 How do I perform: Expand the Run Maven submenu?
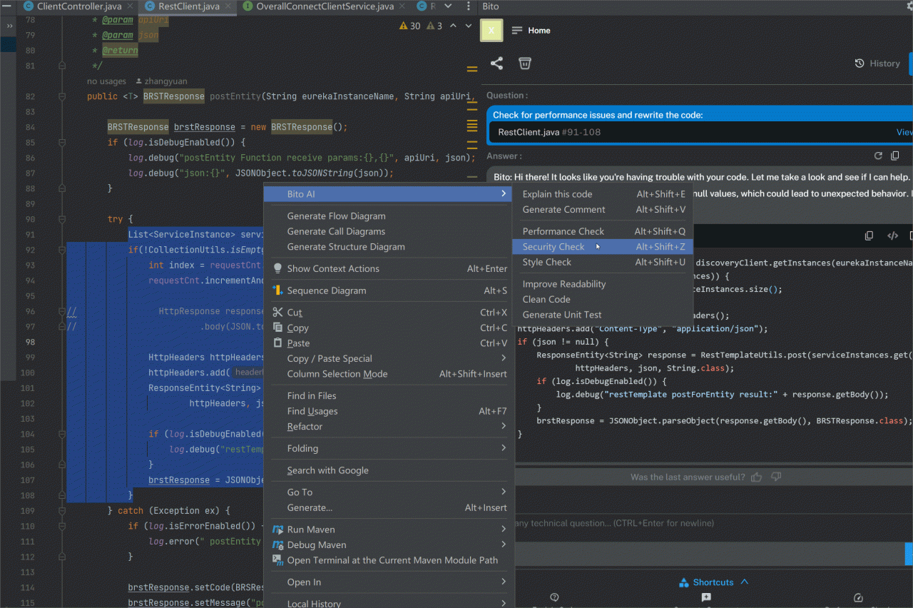point(389,530)
